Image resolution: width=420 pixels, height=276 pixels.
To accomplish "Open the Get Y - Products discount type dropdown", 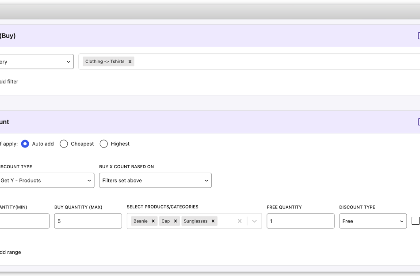I will pyautogui.click(x=47, y=180).
